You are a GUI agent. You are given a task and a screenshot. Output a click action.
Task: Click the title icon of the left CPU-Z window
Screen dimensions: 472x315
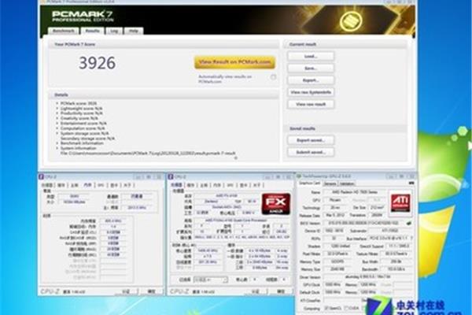41,176
